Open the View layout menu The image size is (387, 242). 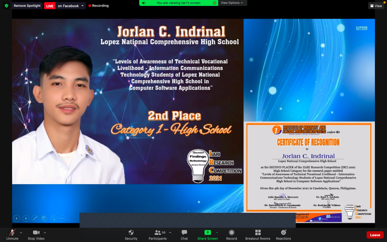click(x=376, y=6)
